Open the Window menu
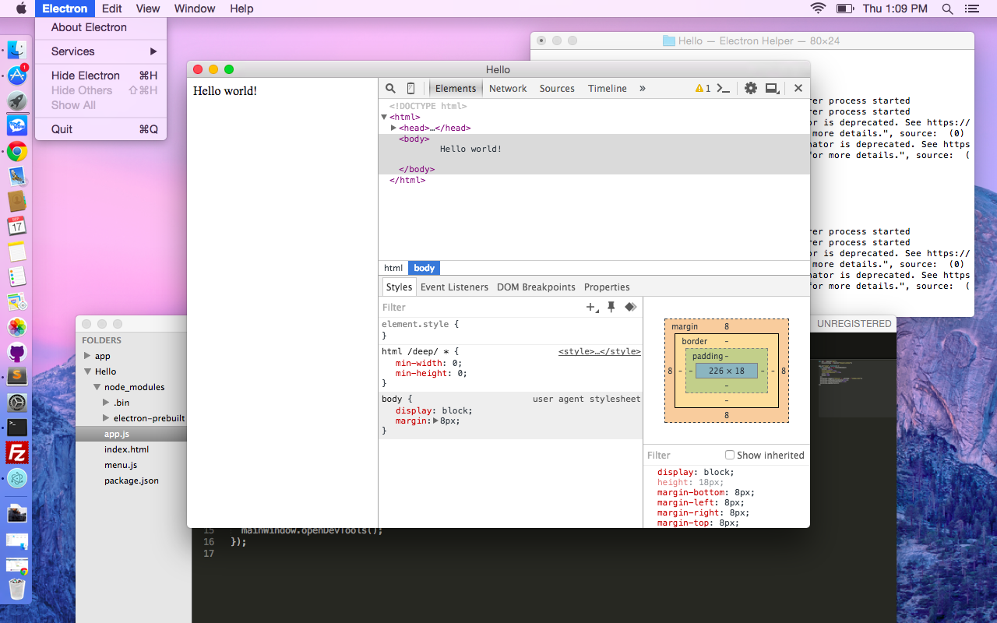Image resolution: width=997 pixels, height=623 pixels. coord(195,9)
